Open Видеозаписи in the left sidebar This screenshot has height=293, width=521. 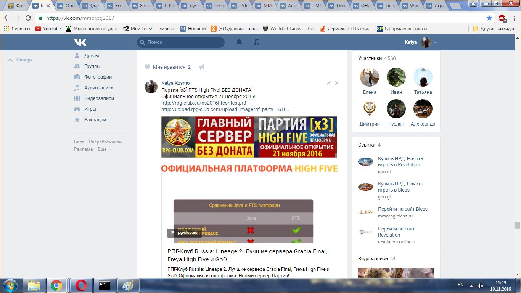point(99,98)
